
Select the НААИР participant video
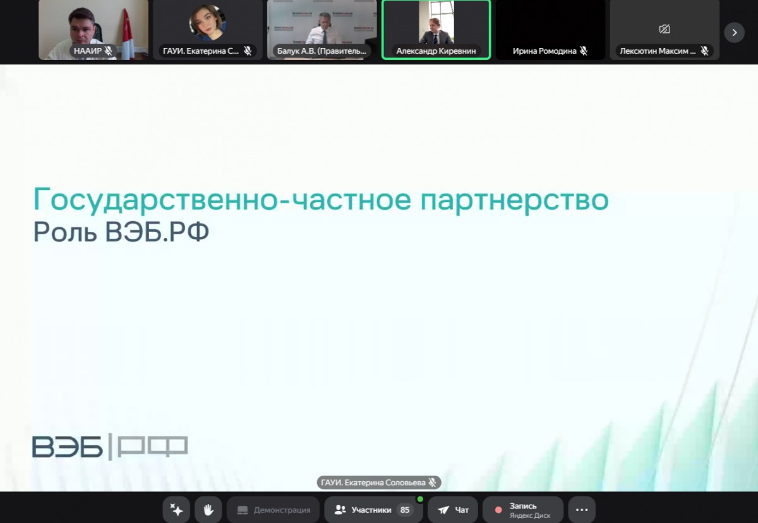[x=93, y=25]
